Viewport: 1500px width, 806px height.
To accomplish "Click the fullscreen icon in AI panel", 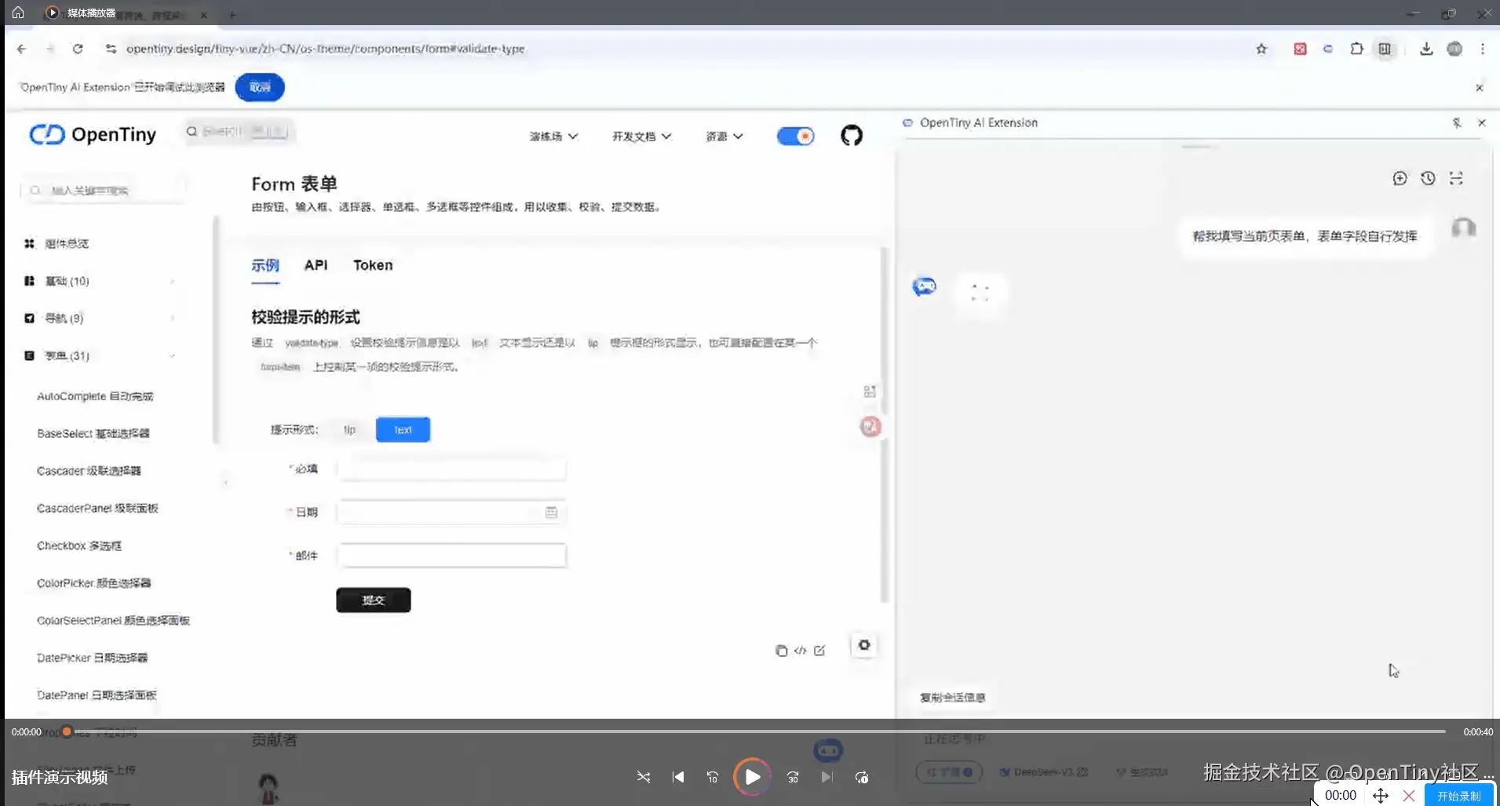I will (x=1456, y=178).
